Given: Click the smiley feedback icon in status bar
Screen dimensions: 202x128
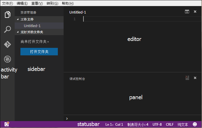Looking at the screenshot, I should 195,124.
